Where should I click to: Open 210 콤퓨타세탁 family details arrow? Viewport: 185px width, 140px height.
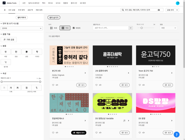pos(129,73)
